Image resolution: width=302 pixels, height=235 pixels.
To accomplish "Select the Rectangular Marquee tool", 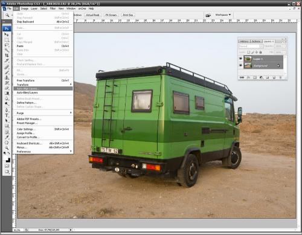I will (7, 40).
